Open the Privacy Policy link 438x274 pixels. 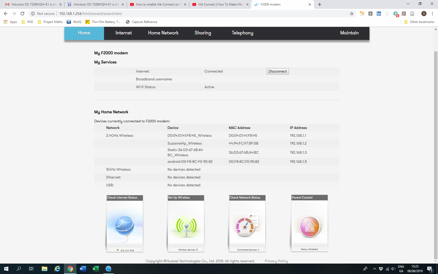coord(276,261)
